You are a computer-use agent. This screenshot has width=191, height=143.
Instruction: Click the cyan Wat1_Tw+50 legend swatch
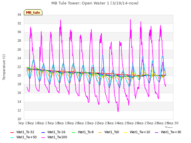[x=12, y=138]
